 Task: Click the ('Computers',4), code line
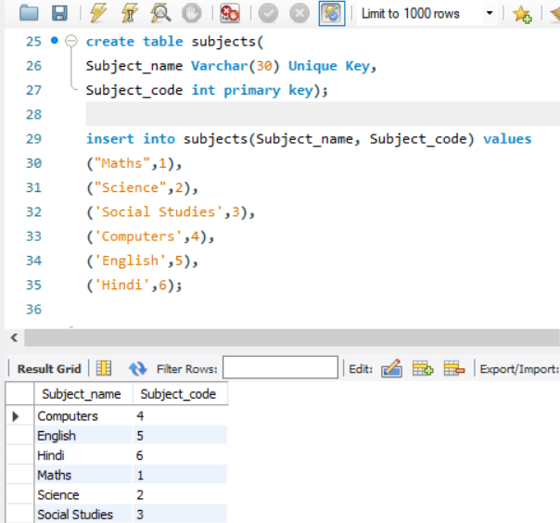150,236
